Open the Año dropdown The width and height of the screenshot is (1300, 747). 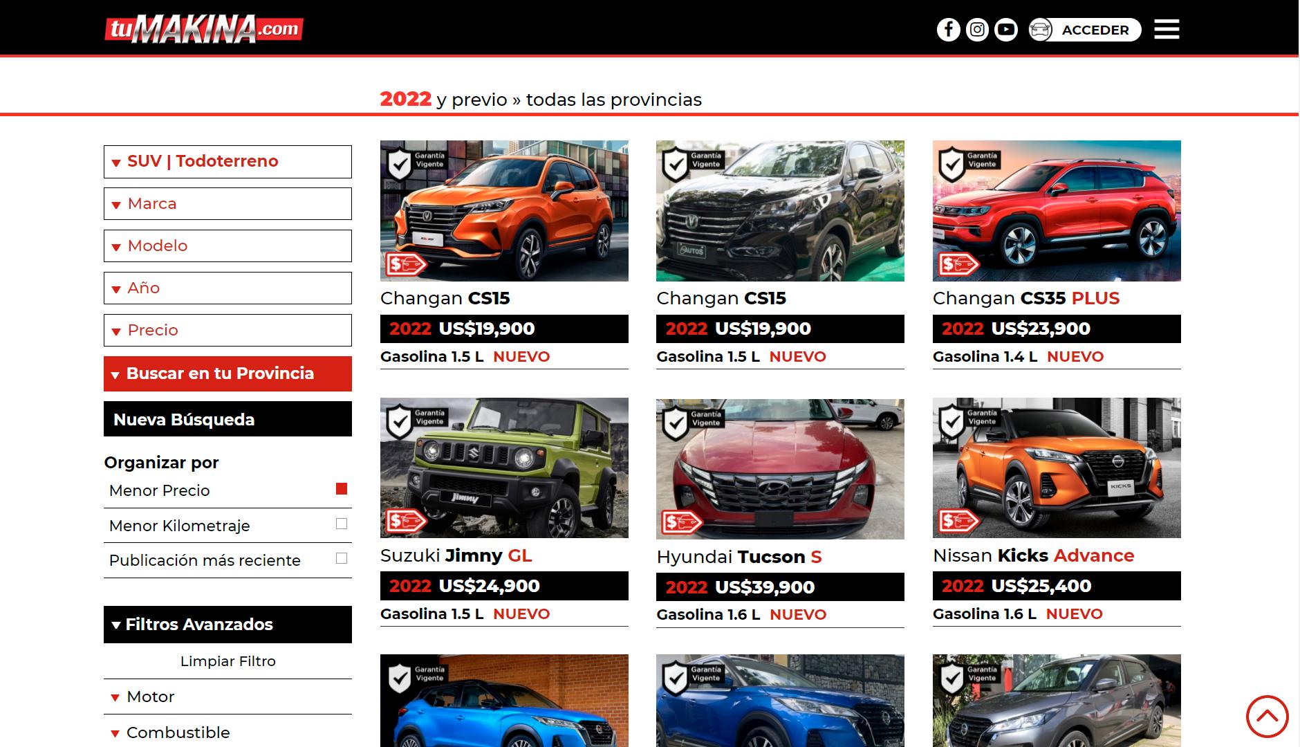[x=228, y=288]
